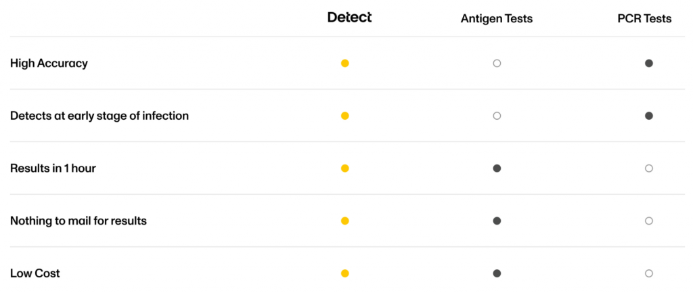Click the yellow Detect dot for High Accuracy

click(345, 64)
